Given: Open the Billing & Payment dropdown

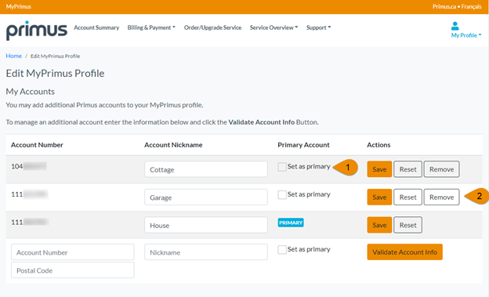Looking at the screenshot, I should (151, 27).
